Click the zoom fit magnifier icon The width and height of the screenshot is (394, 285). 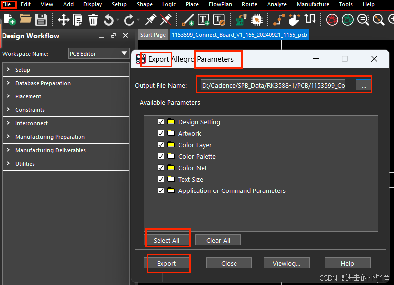pos(379,20)
